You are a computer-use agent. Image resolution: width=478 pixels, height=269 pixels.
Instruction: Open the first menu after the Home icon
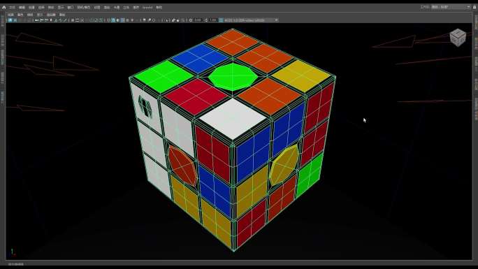pyautogui.click(x=12, y=7)
